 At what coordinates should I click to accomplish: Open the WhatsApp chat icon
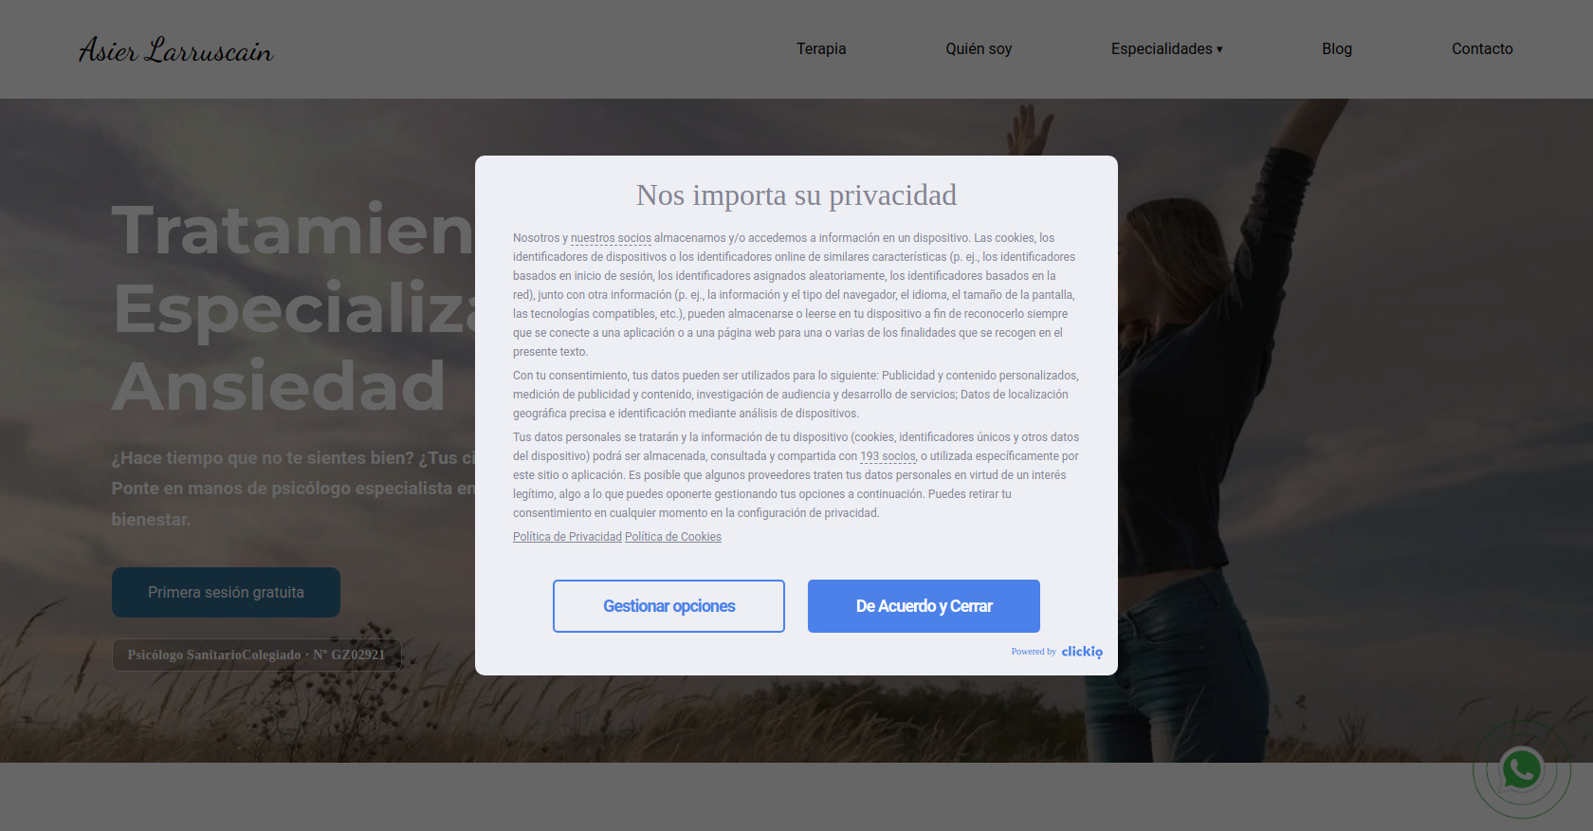1521,769
